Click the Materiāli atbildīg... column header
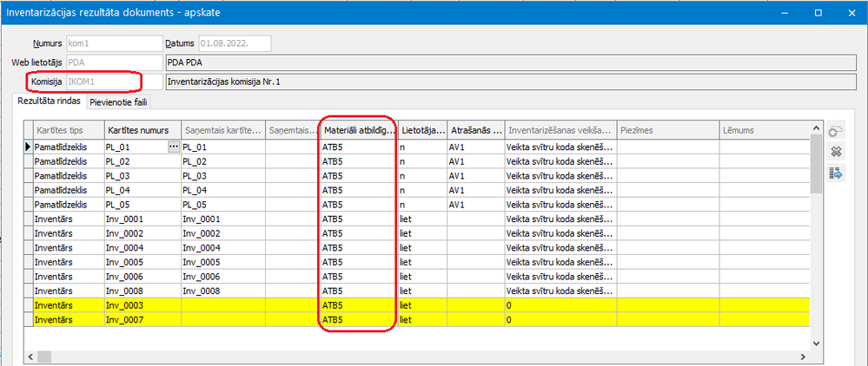Viewport: 868px width, 366px height. pyautogui.click(x=359, y=130)
